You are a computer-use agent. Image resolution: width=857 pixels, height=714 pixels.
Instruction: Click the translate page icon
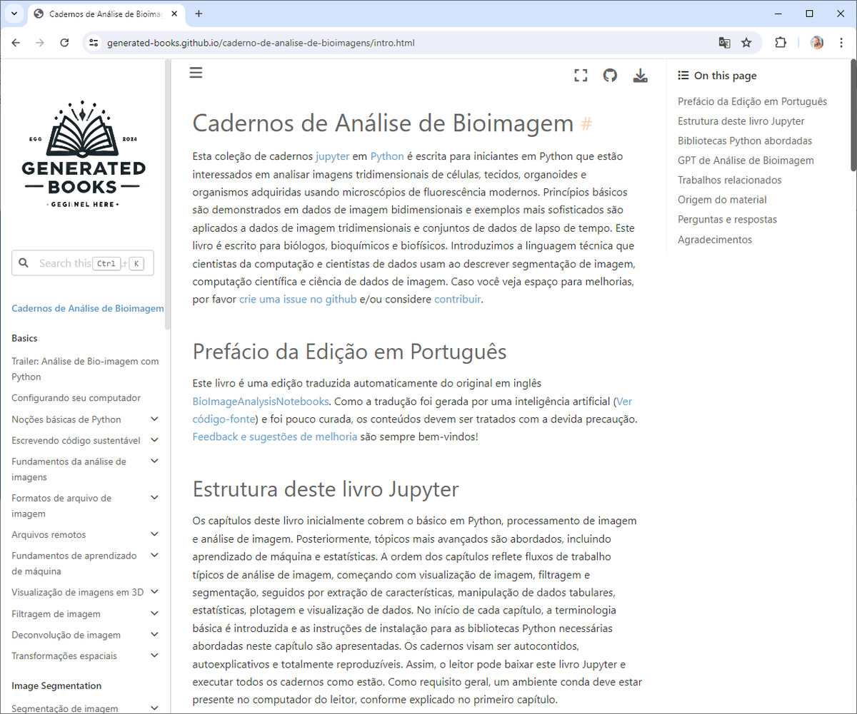(724, 43)
